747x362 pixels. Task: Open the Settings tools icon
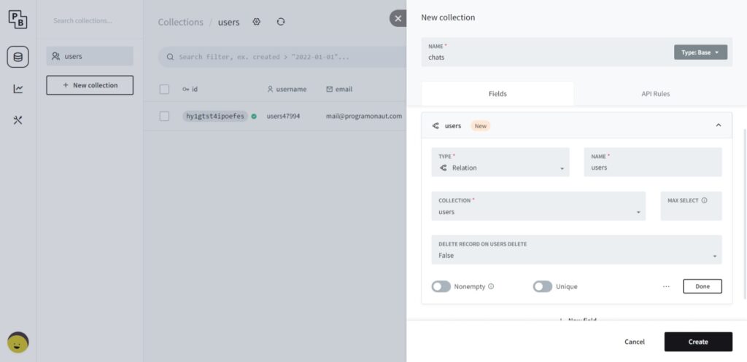18,120
